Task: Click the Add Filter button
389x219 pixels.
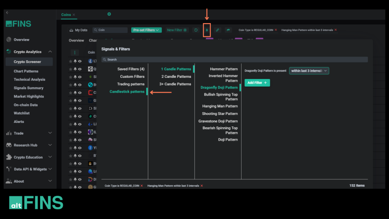Action: [x=257, y=83]
